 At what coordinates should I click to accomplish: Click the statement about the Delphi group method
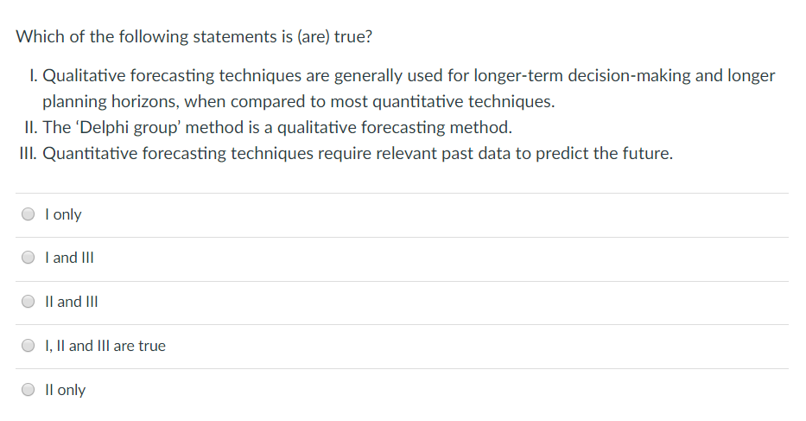click(x=277, y=127)
